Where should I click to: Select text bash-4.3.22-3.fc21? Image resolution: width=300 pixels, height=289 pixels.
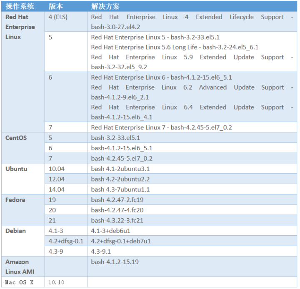click(x=117, y=221)
